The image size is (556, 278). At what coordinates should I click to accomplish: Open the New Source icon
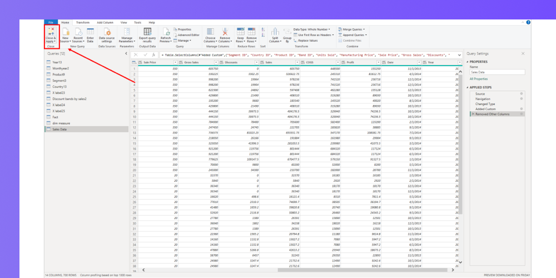(x=66, y=31)
